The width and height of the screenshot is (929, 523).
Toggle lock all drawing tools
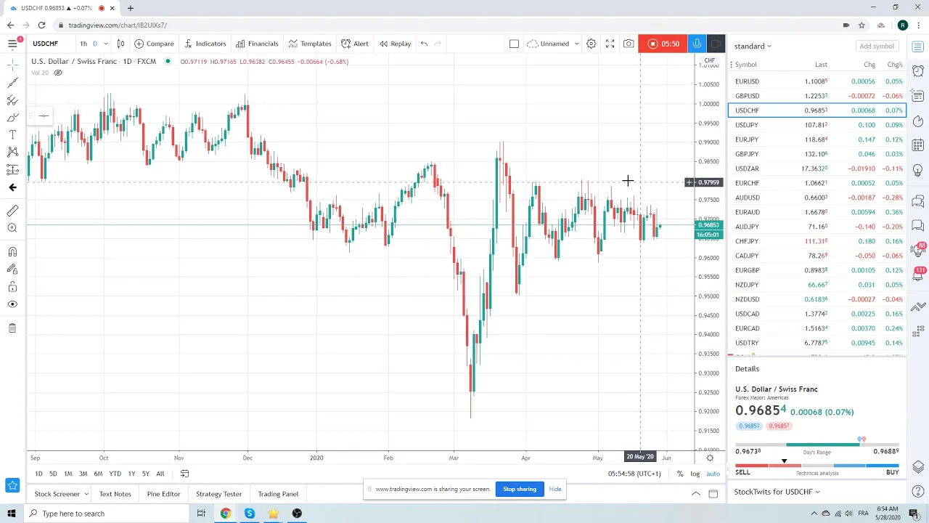tap(12, 287)
